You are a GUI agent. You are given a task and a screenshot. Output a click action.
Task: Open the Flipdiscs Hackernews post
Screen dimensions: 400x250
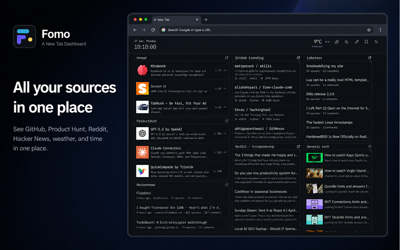[144, 193]
